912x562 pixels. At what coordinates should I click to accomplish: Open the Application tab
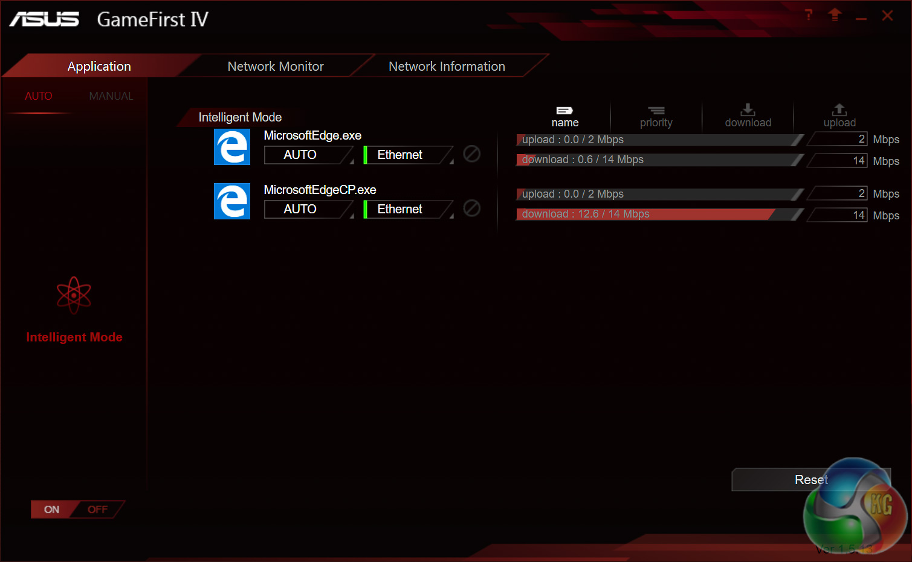coord(99,66)
